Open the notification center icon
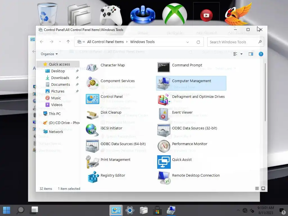 pos(282,211)
